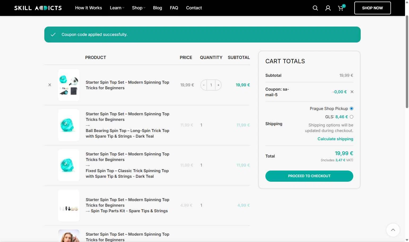Open Starter Spin Top Set product link
Image resolution: width=409 pixels, height=242 pixels.
tap(127, 85)
